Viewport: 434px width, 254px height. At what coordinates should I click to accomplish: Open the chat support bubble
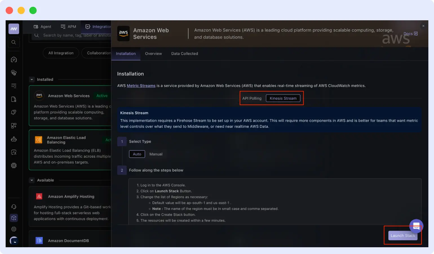pyautogui.click(x=416, y=226)
